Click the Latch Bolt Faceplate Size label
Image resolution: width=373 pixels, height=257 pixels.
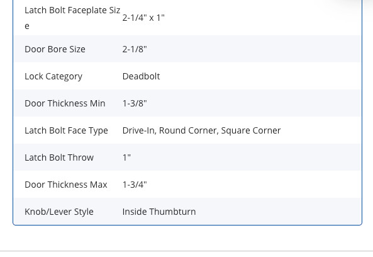tap(72, 18)
